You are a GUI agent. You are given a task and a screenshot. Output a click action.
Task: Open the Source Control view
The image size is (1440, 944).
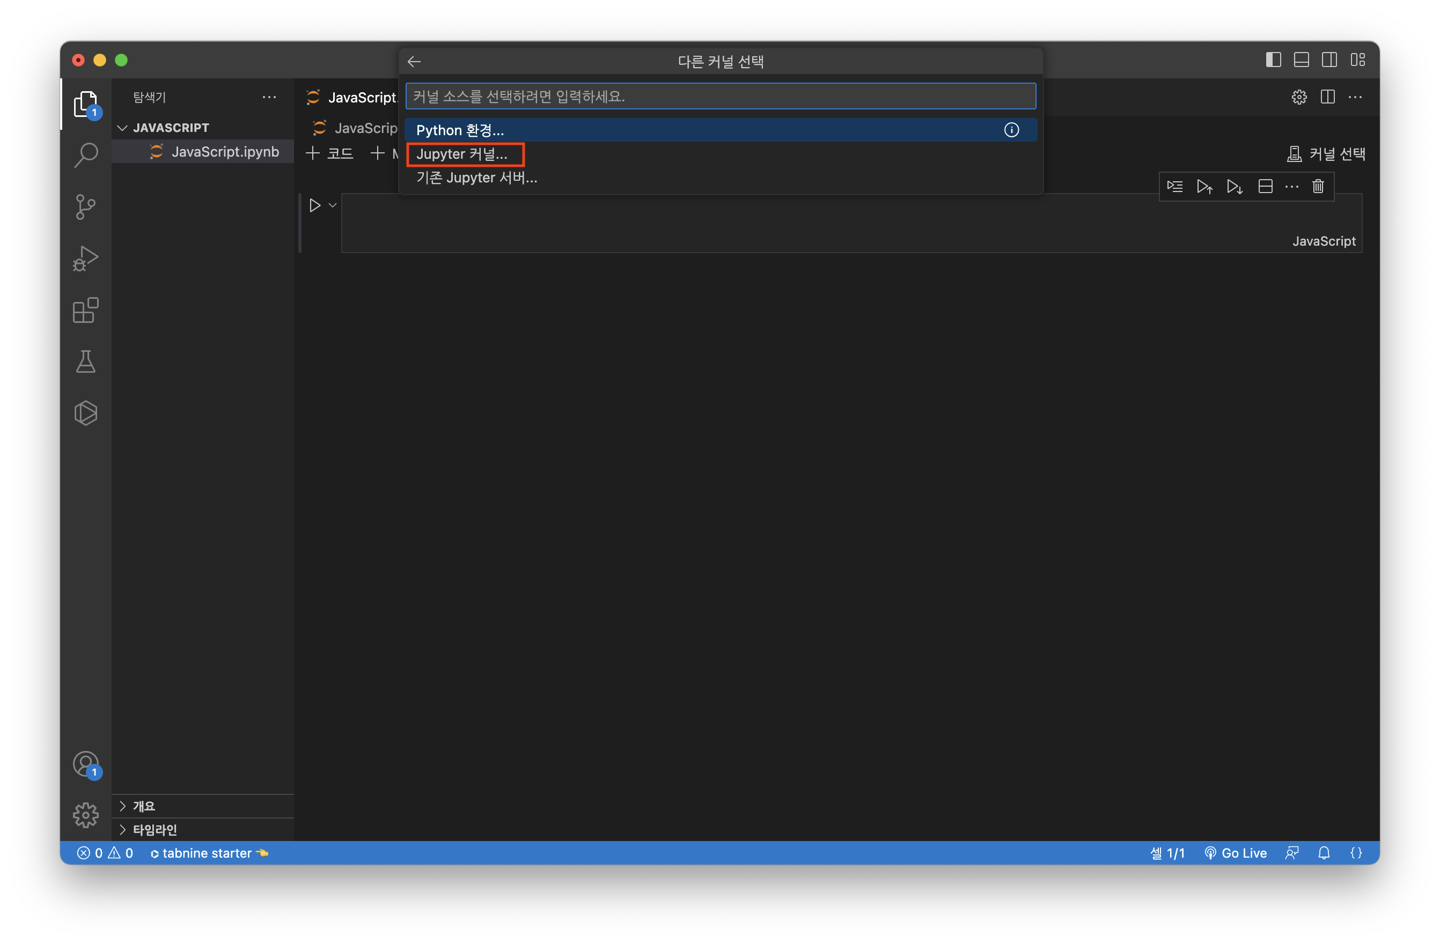tap(85, 207)
